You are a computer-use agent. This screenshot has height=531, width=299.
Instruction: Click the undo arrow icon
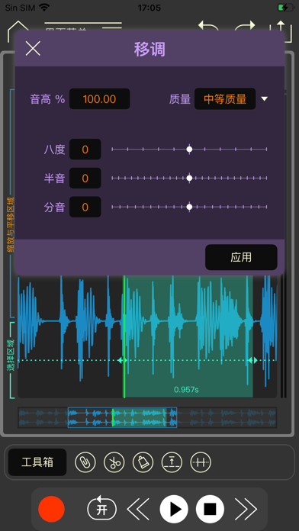[208, 27]
